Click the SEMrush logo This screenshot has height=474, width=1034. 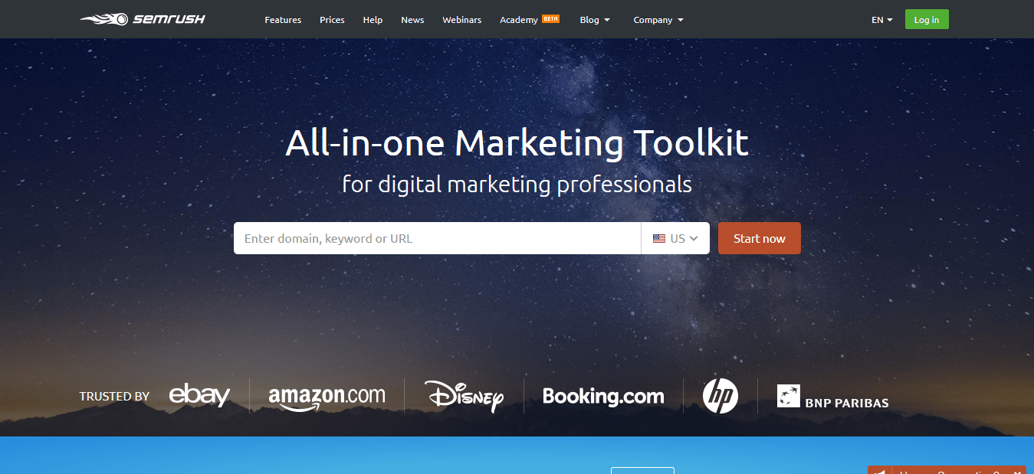click(x=142, y=19)
